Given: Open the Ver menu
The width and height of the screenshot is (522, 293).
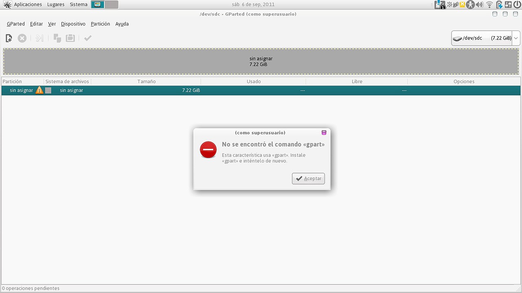Looking at the screenshot, I should (x=52, y=24).
